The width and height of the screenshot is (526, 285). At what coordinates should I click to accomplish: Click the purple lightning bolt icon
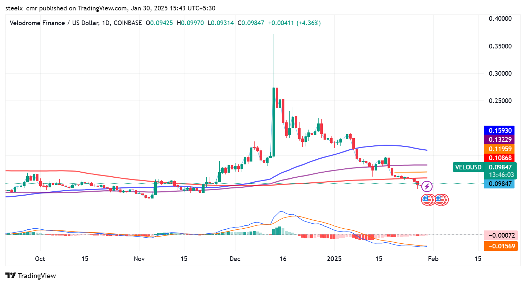[x=427, y=186]
